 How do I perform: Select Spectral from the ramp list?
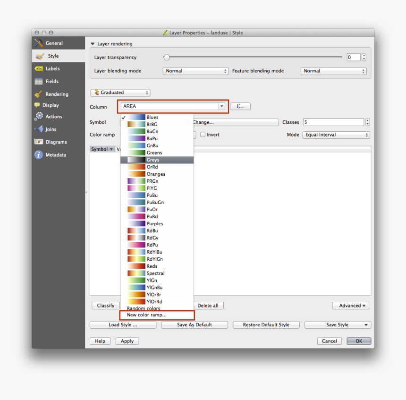pyautogui.click(x=157, y=273)
